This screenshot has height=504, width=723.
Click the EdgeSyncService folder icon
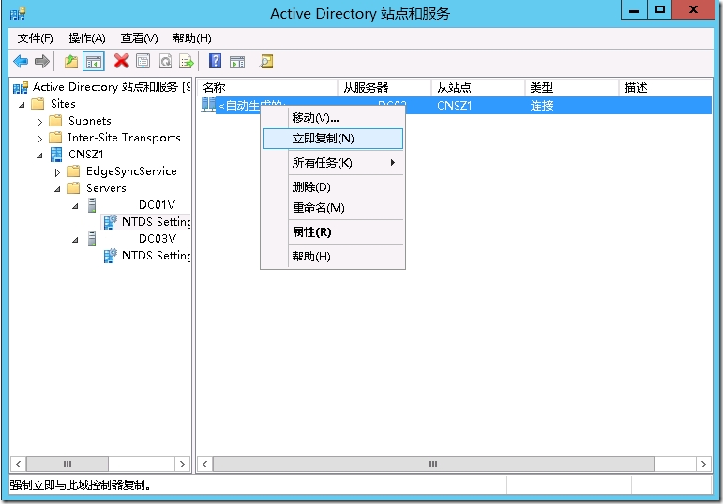73,171
